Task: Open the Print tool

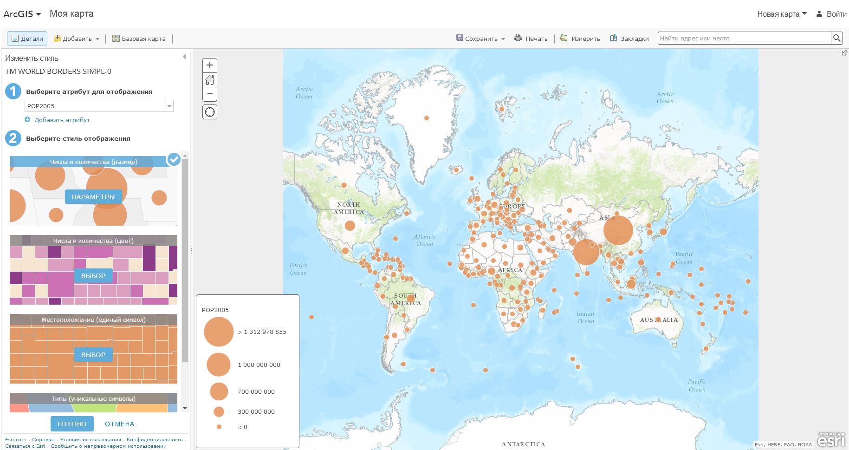Action: point(531,39)
